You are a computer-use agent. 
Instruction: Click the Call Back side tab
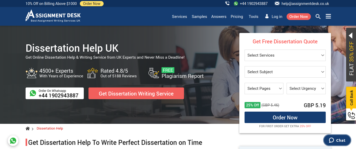351,98
